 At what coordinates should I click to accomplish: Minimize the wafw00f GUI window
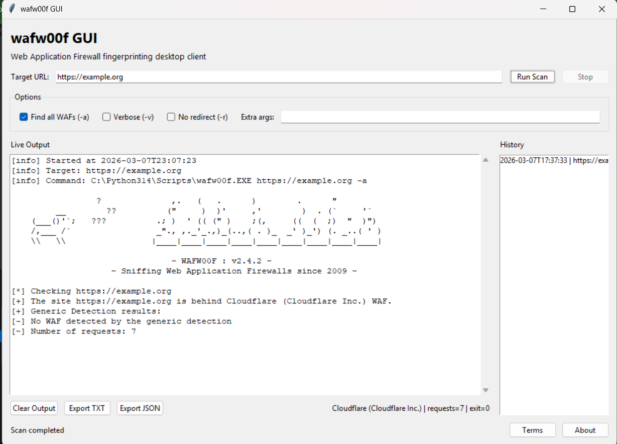(543, 9)
